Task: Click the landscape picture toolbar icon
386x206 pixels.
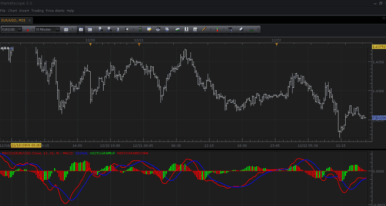Action: click(x=177, y=29)
